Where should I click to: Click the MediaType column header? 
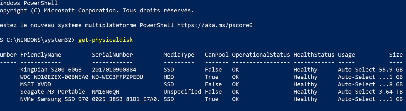(x=179, y=55)
